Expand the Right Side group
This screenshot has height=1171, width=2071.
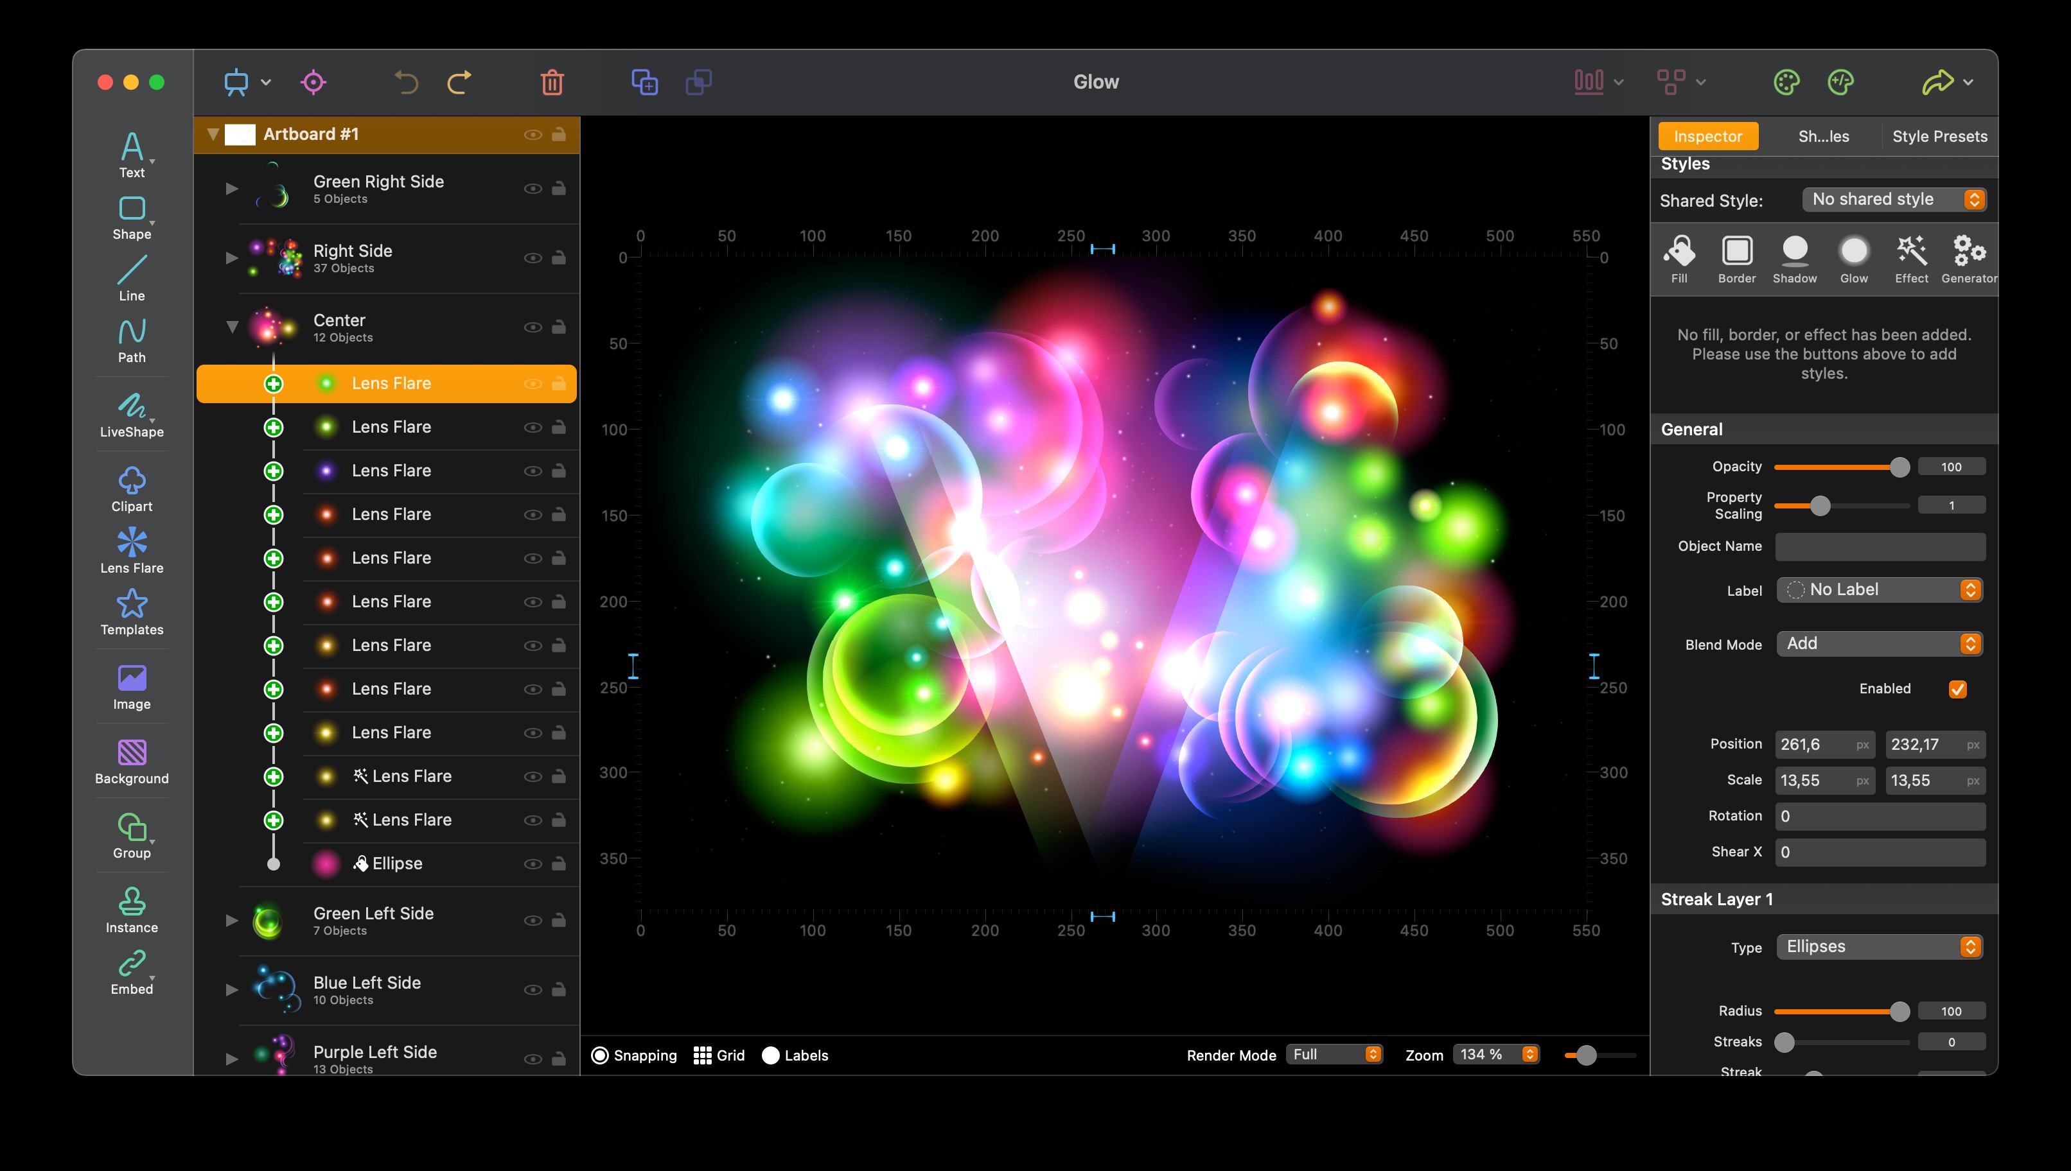tap(232, 258)
